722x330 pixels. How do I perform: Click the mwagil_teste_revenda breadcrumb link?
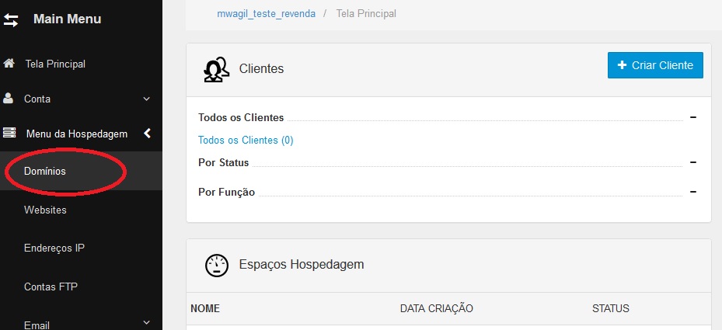tap(266, 14)
